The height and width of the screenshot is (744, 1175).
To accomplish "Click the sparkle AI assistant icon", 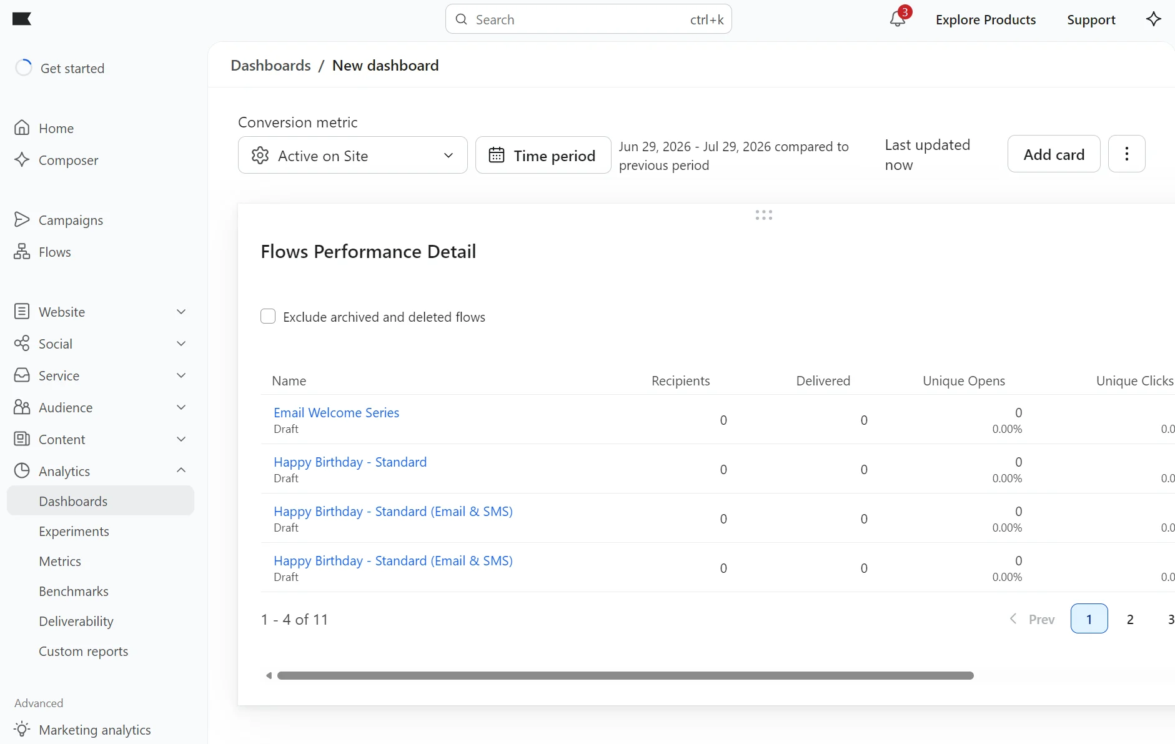I will [1153, 19].
